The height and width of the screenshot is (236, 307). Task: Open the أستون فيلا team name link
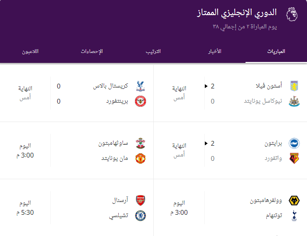(269, 86)
